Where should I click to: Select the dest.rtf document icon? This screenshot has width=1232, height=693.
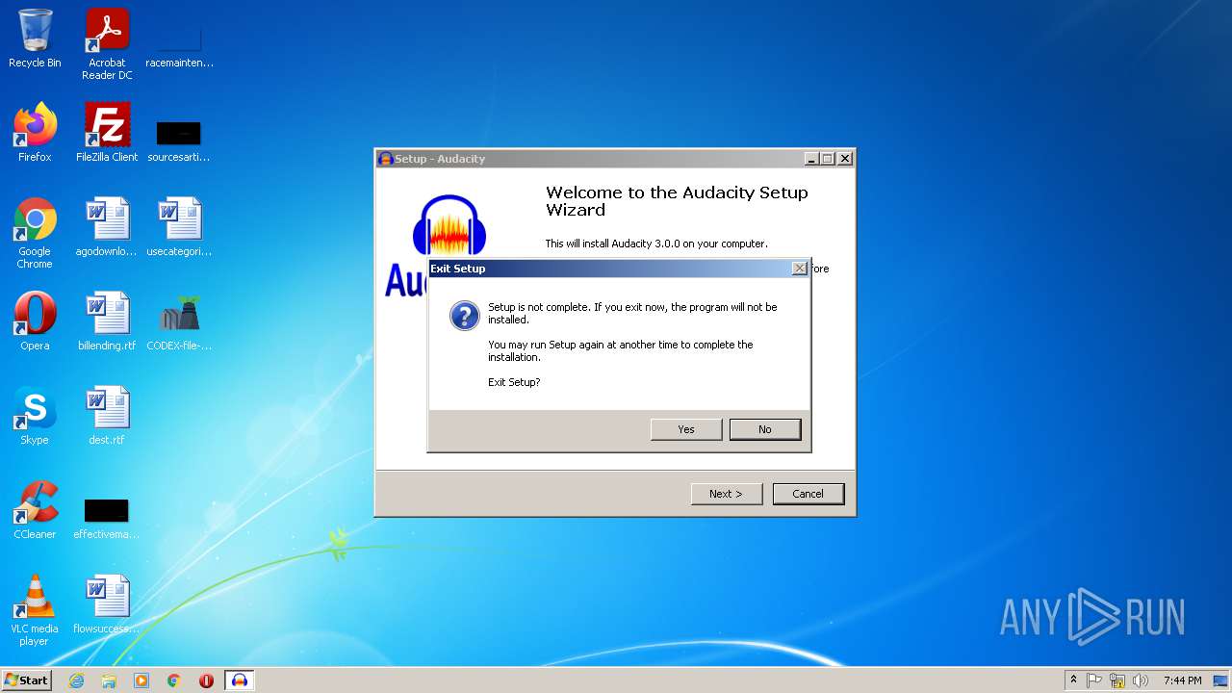107,416
